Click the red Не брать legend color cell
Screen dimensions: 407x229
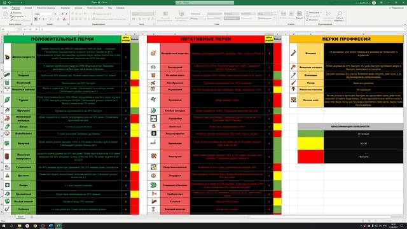(x=310, y=156)
